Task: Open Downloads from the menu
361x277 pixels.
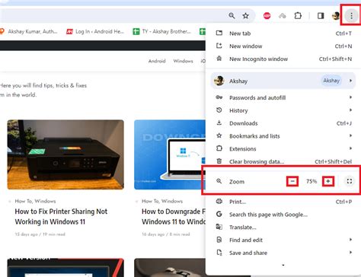Action: coord(283,123)
